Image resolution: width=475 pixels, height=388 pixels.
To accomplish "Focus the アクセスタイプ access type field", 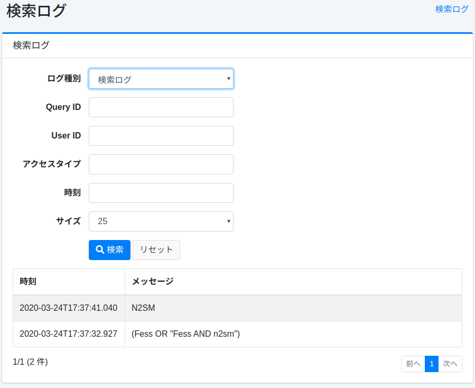I will [x=161, y=164].
